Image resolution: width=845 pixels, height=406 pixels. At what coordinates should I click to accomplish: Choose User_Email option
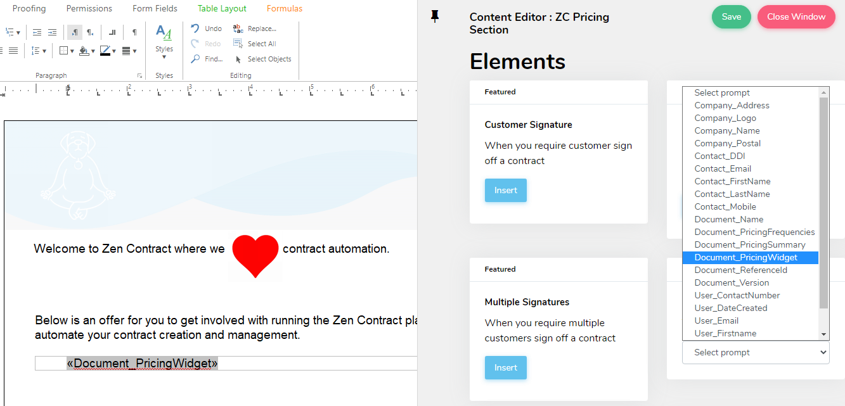[751, 320]
